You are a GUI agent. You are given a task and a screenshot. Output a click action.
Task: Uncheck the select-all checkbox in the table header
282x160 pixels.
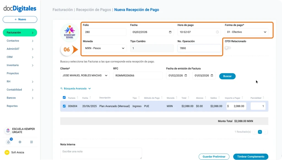click(x=64, y=97)
